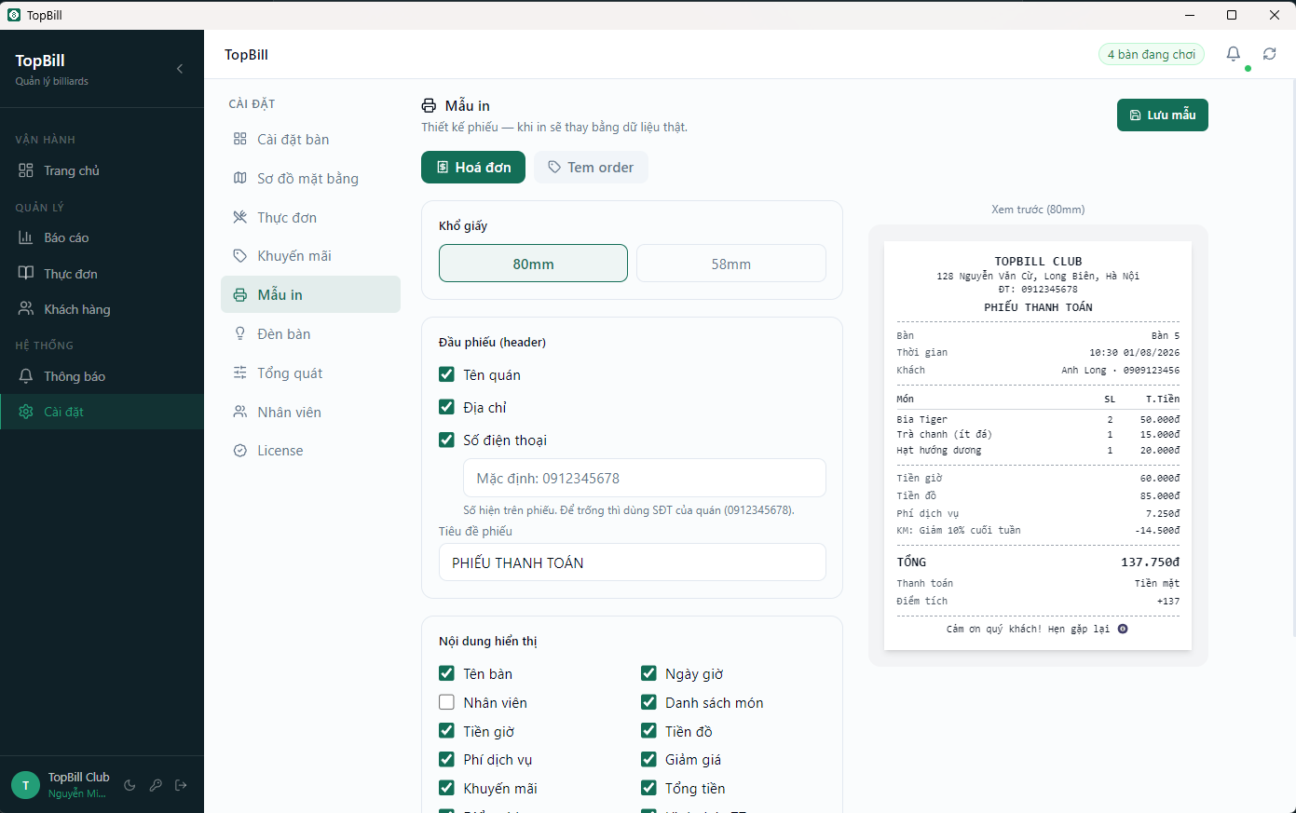The width and height of the screenshot is (1296, 813).
Task: Toggle the Tiền đồ checkbox
Action: tap(648, 731)
